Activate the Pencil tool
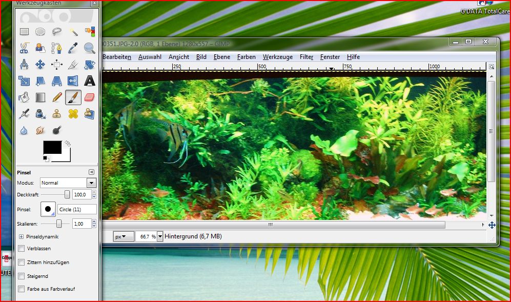This screenshot has height=302, width=511. [57, 97]
